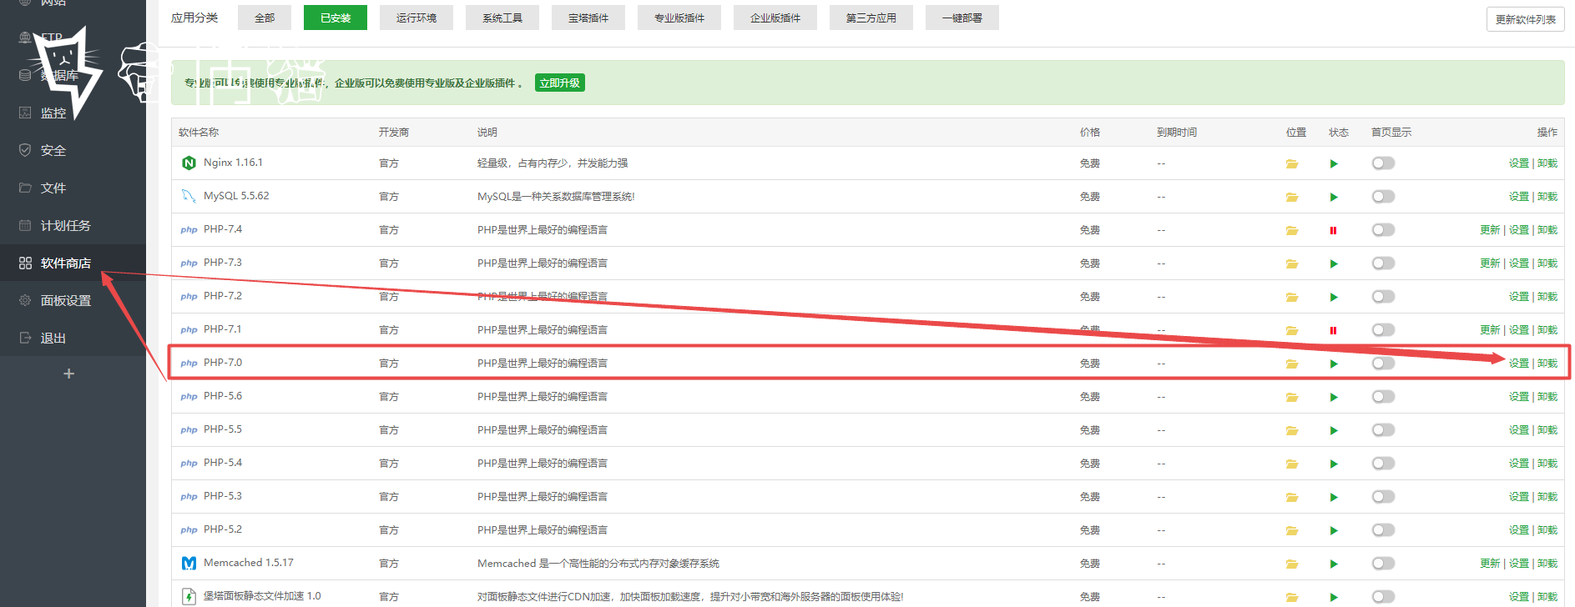
Task: Select the 全部 category tab
Action: [265, 18]
